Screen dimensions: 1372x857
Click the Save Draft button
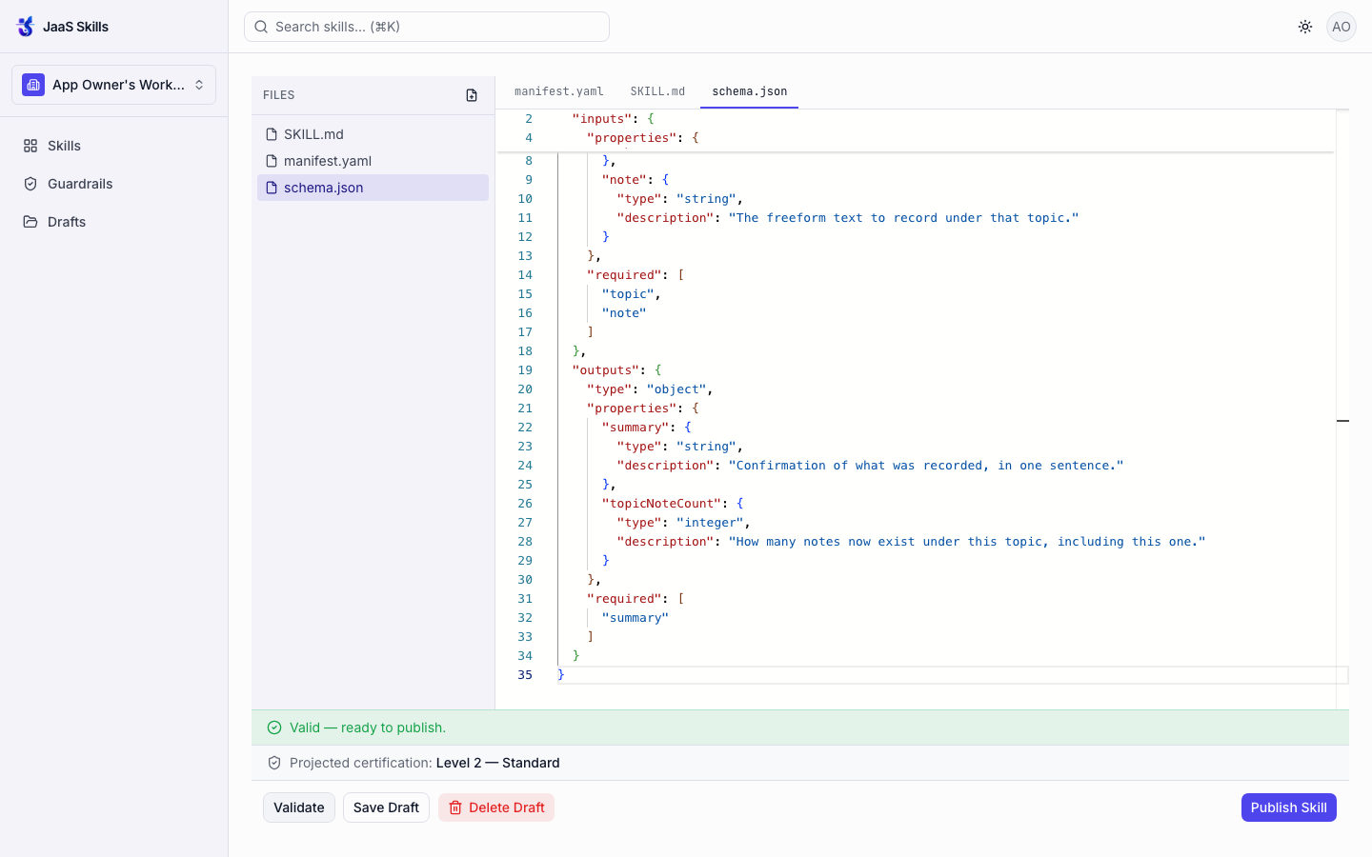click(x=386, y=807)
